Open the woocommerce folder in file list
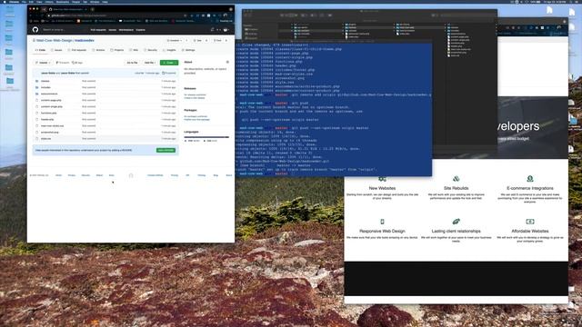This screenshot has height=327, width=582. point(49,94)
